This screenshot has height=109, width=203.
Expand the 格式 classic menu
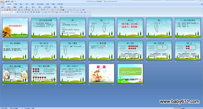(x=34, y=7)
